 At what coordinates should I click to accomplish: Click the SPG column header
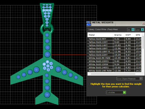tap(138, 35)
